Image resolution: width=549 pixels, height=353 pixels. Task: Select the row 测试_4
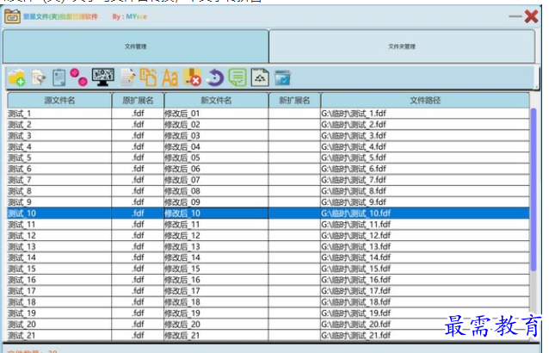(x=268, y=146)
